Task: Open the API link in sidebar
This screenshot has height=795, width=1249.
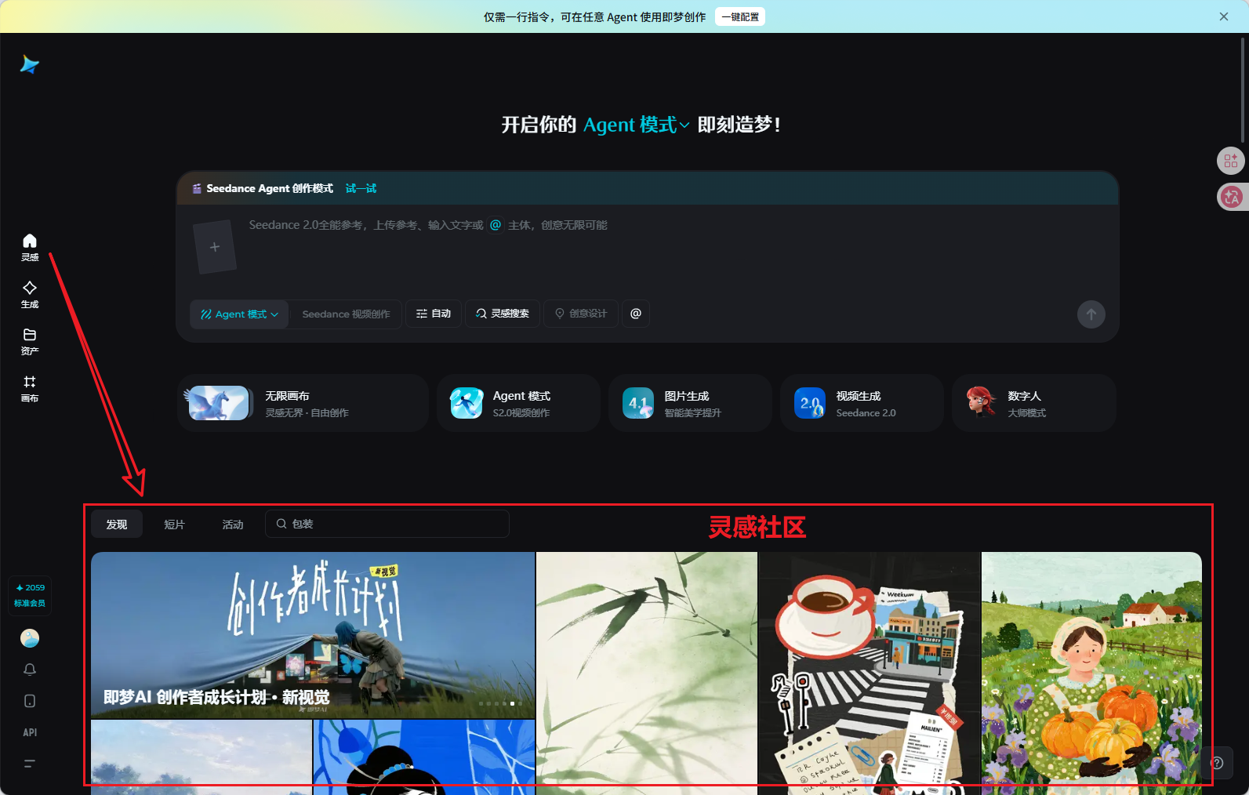Action: (x=30, y=732)
